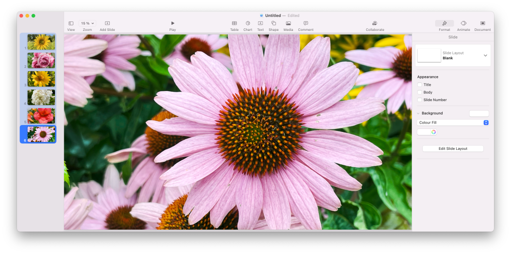Insert a Chart from the toolbar
This screenshot has height=254, width=511.
coord(248,23)
